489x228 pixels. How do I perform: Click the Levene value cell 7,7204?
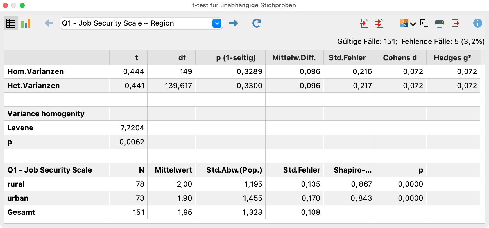[x=132, y=128]
